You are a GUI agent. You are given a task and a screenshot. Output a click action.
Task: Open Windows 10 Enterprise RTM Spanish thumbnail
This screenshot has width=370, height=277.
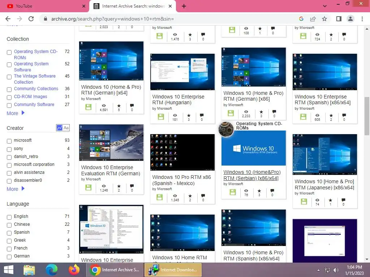(x=325, y=72)
